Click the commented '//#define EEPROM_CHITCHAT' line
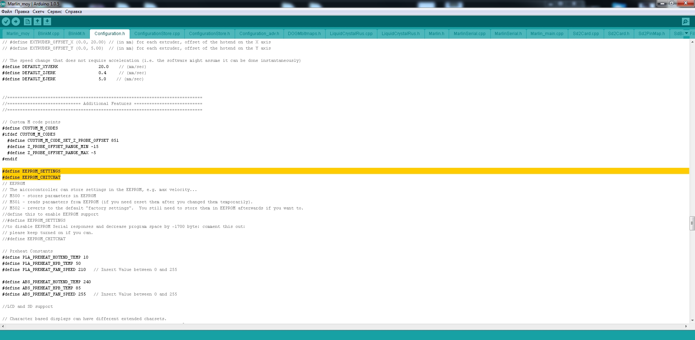This screenshot has height=340, width=695. pos(34,239)
